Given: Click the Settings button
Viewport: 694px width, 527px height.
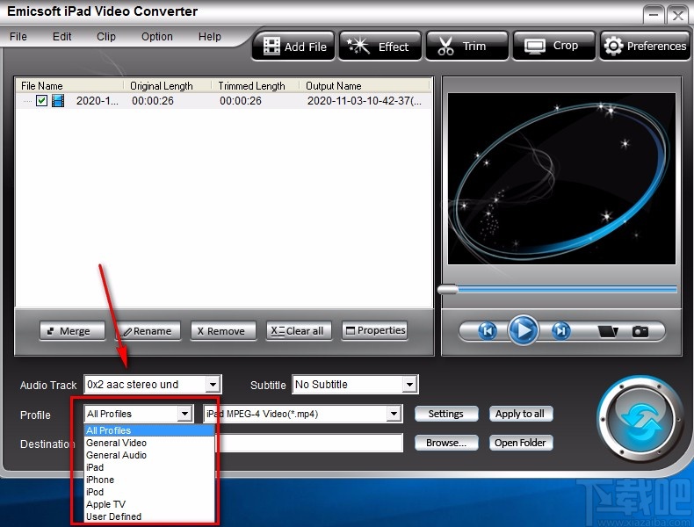Looking at the screenshot, I should (x=446, y=415).
